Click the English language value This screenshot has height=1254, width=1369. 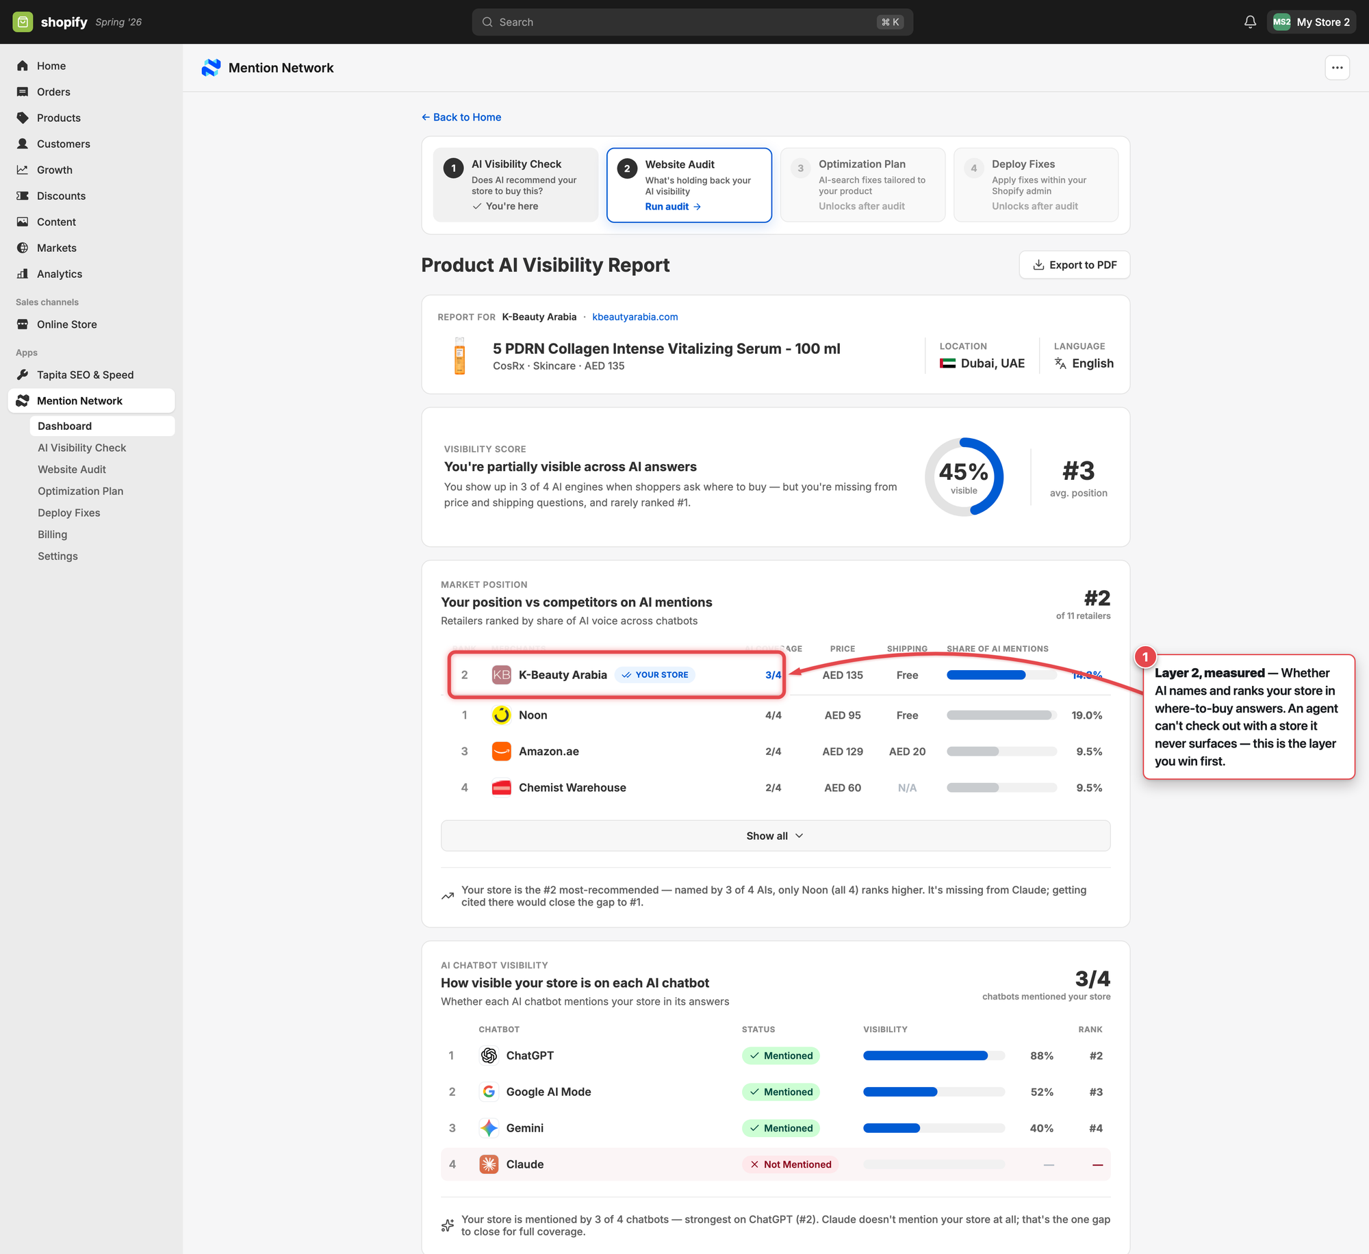[x=1084, y=363]
